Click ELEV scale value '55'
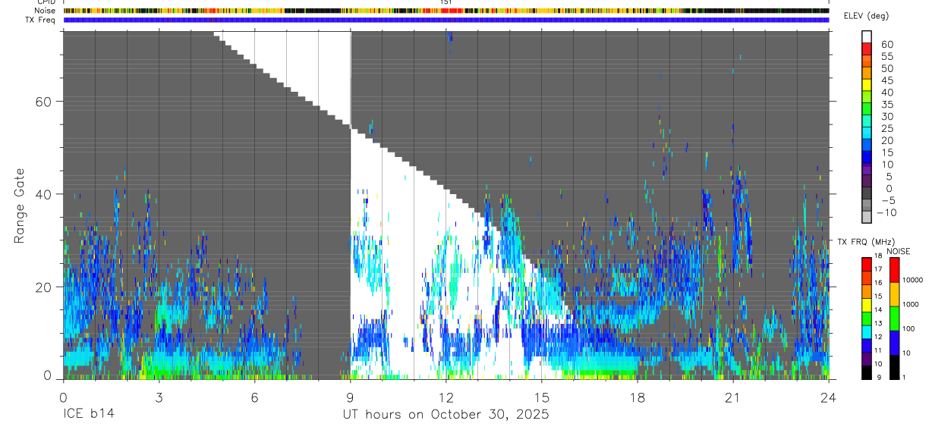This screenshot has width=932, height=430. coord(887,56)
